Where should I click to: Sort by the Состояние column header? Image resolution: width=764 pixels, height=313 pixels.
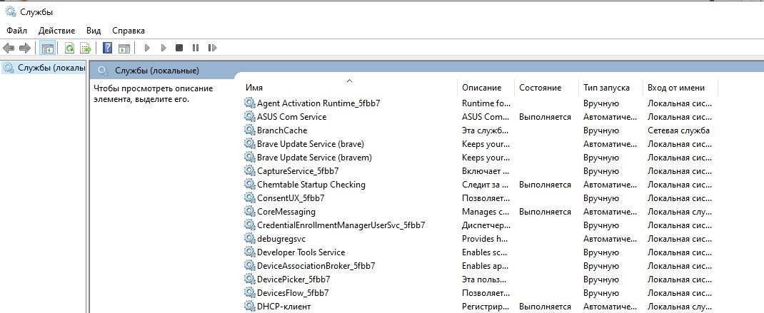(x=547, y=88)
